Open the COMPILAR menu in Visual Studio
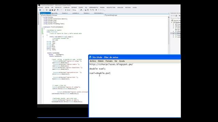This screenshot has height=122, width=218. pyautogui.click(x=66, y=7)
